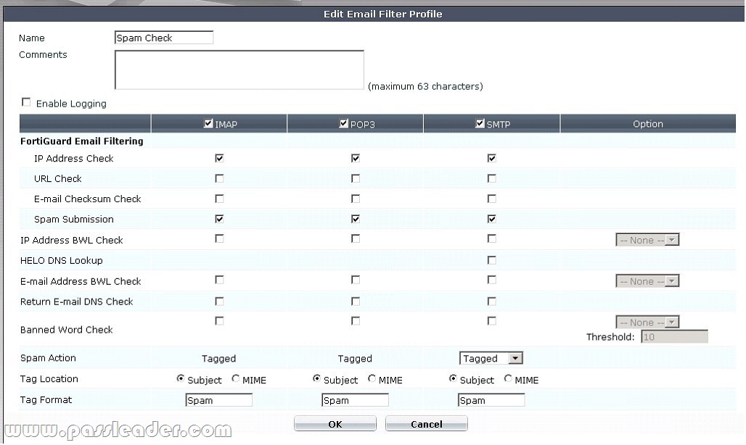746x445 pixels.
Task: Enable Return E-mail DNS Check for SMTP
Action: [491, 301]
